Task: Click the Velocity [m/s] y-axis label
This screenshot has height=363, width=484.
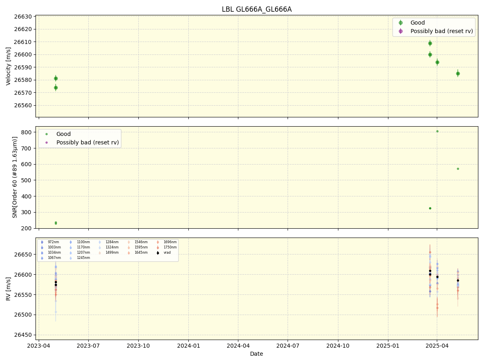Action: click(x=8, y=66)
